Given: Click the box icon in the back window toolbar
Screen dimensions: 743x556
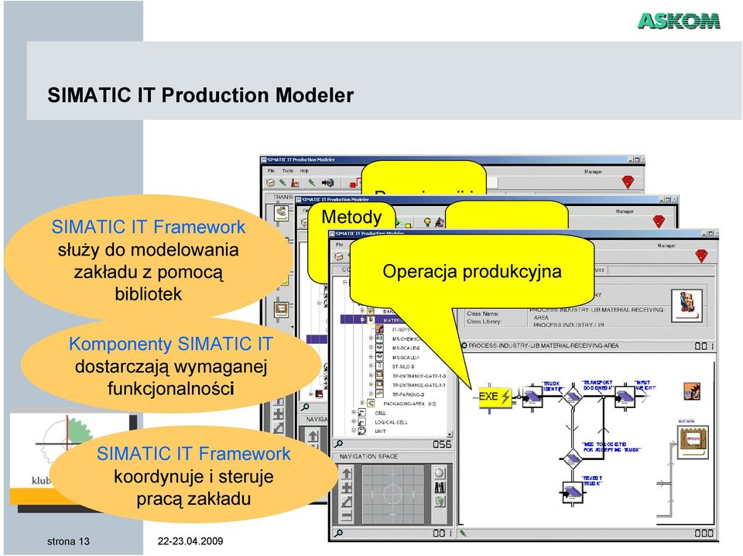Looking at the screenshot, I should 271,183.
